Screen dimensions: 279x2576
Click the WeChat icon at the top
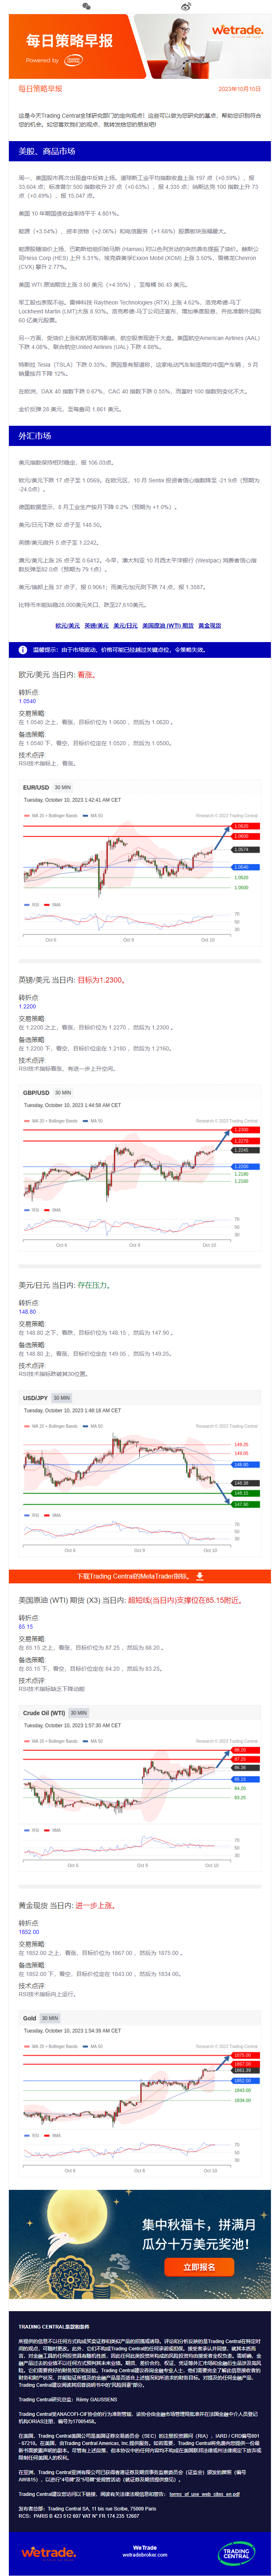pyautogui.click(x=87, y=6)
